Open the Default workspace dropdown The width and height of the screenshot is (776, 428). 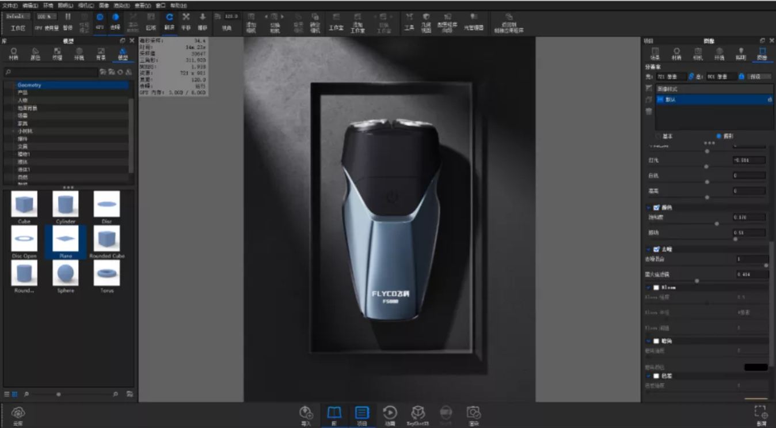(18, 17)
